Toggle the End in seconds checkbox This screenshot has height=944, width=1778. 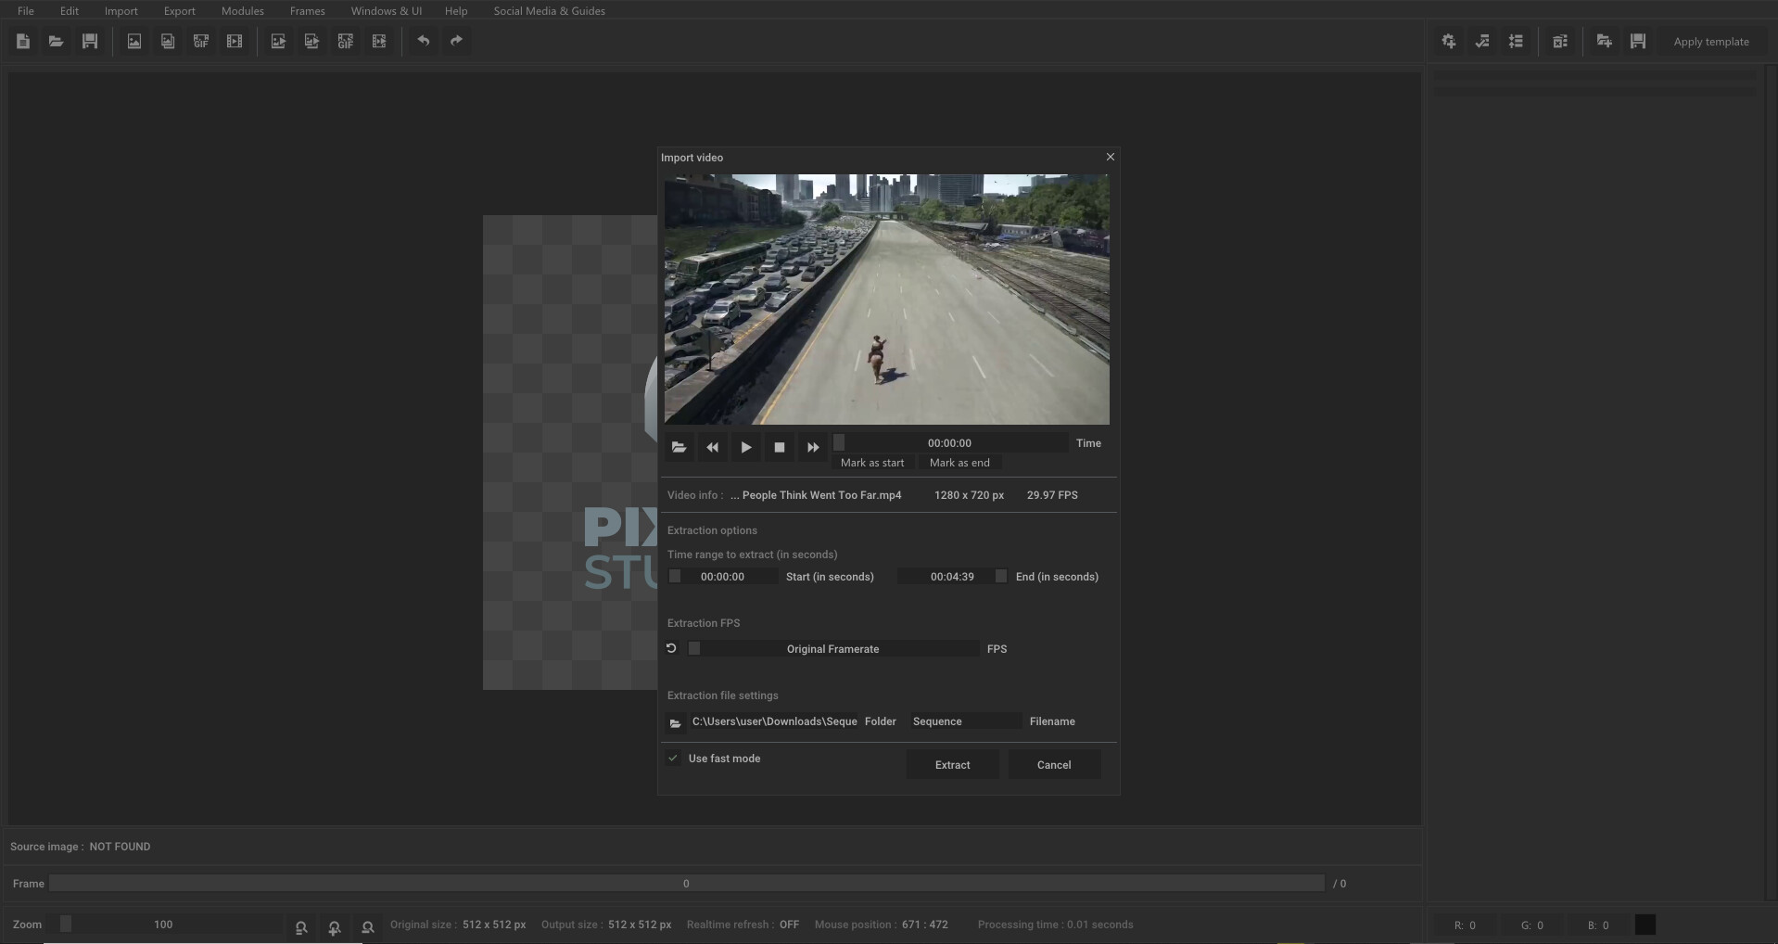pos(1001,576)
